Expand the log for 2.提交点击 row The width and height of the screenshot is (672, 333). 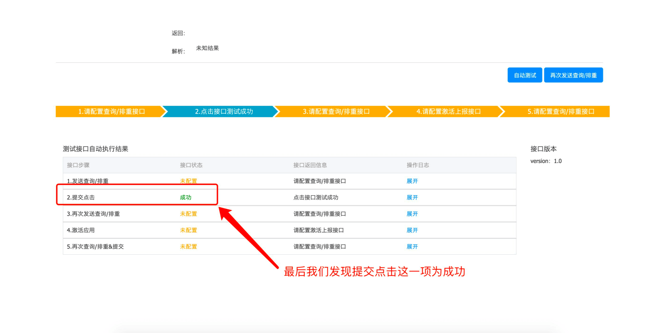(412, 197)
